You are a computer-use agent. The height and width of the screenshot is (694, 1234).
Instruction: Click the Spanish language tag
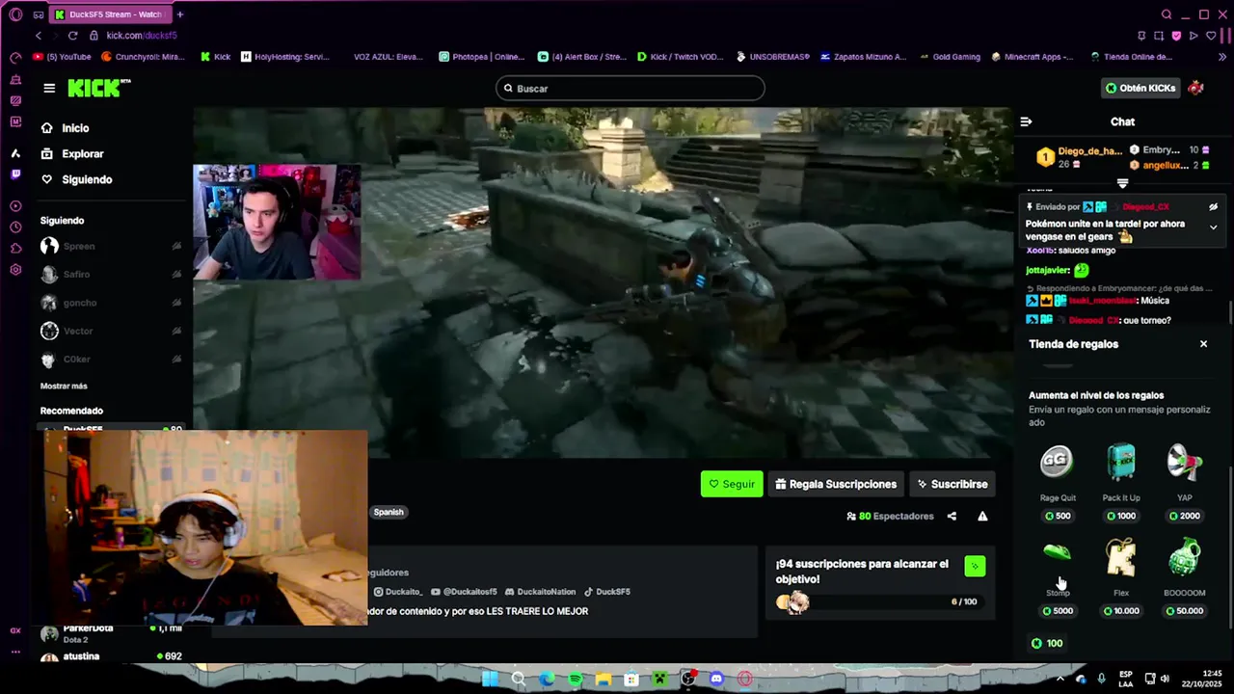[389, 512]
